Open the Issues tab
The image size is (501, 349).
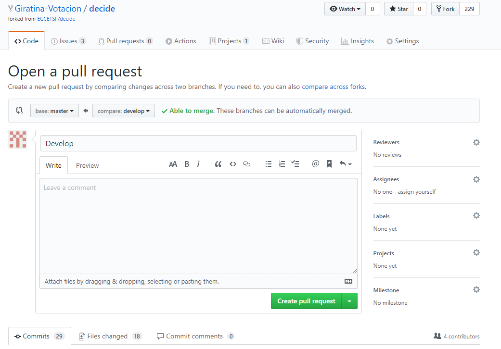[68, 41]
